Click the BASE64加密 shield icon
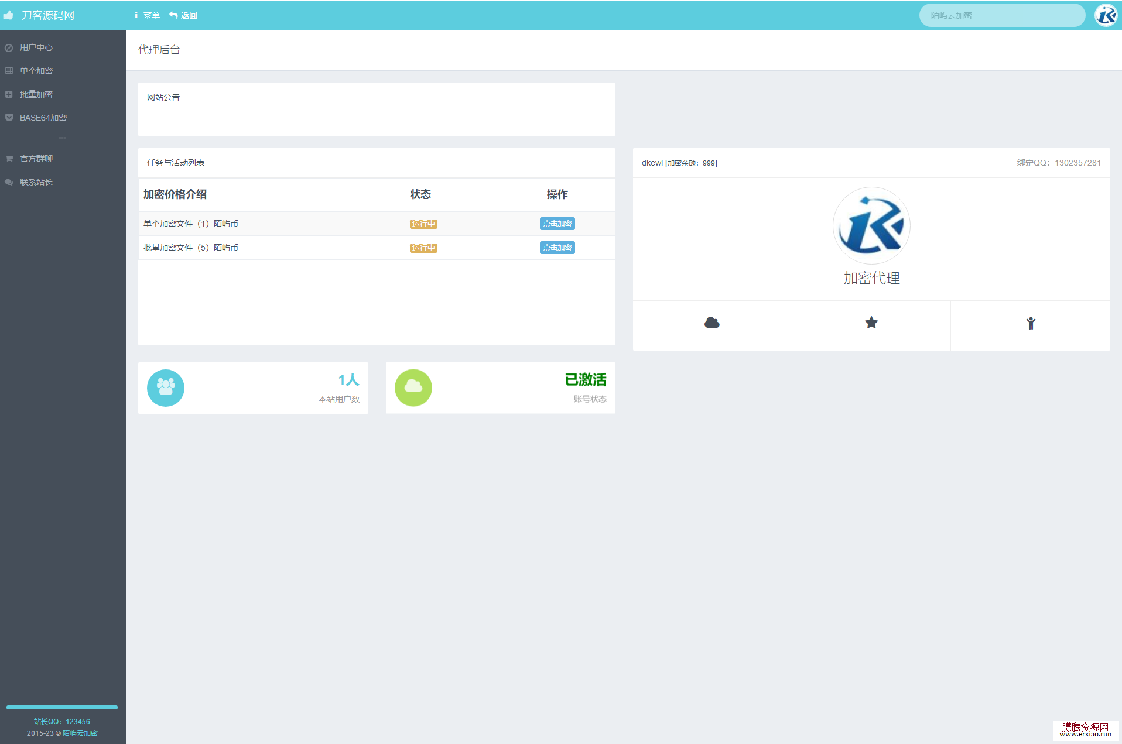 (x=9, y=118)
